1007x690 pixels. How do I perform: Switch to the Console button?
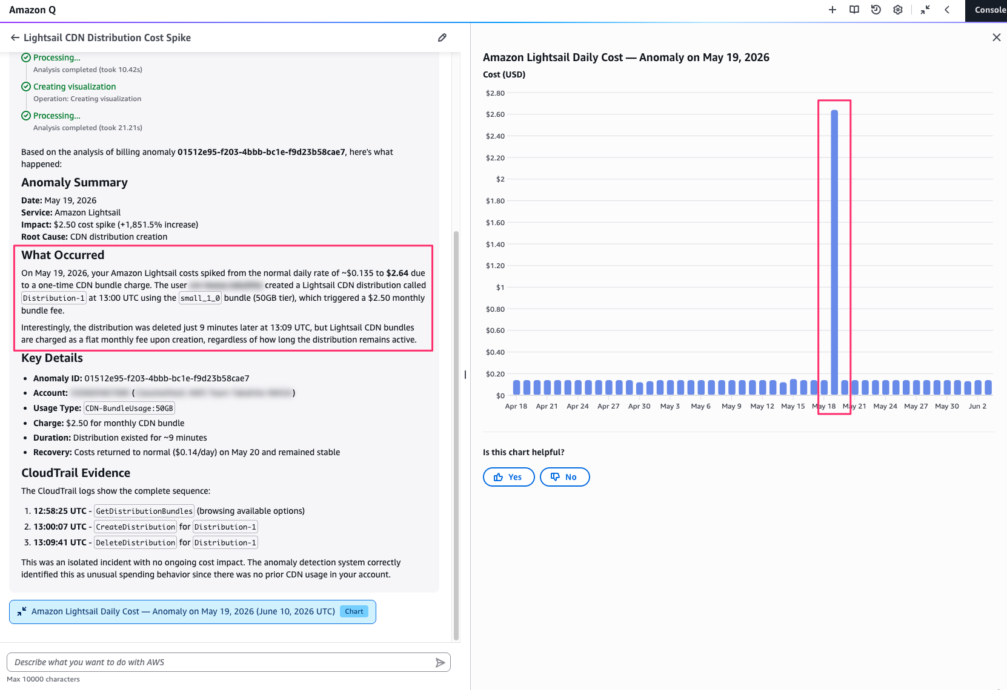pyautogui.click(x=986, y=10)
